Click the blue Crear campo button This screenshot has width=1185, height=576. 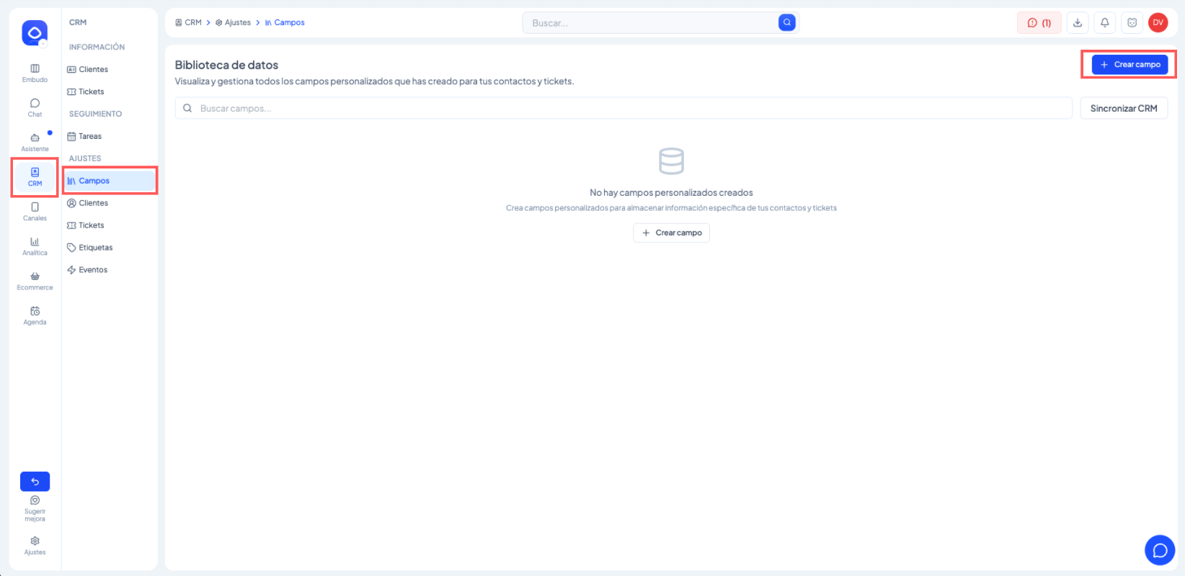tap(1129, 65)
